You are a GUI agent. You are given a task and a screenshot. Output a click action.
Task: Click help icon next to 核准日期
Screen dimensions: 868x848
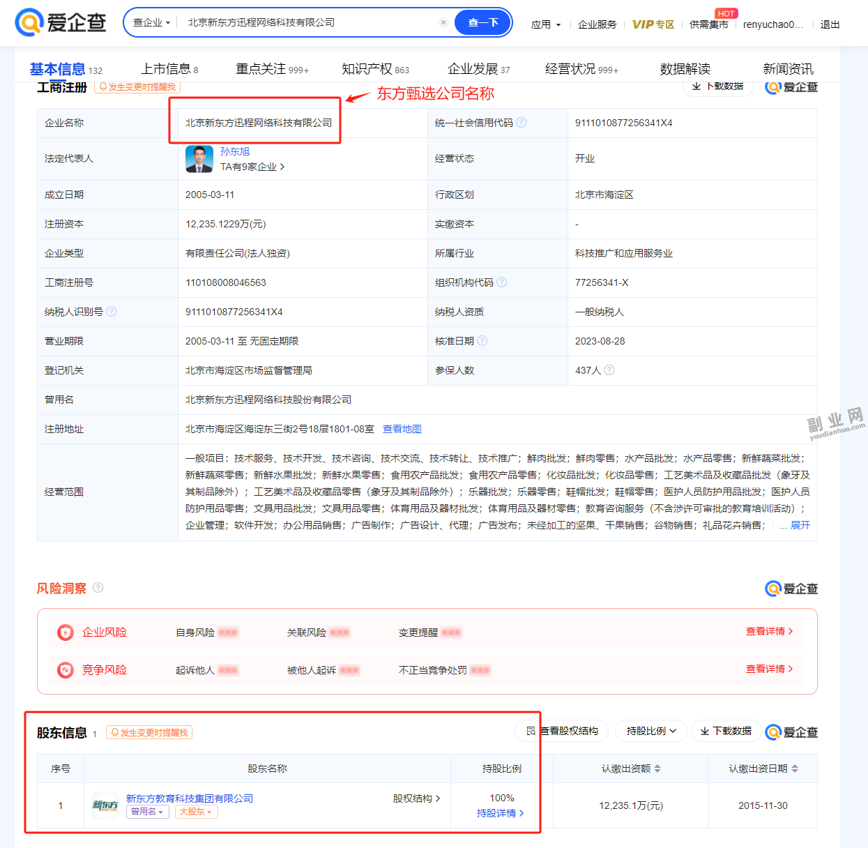point(482,341)
